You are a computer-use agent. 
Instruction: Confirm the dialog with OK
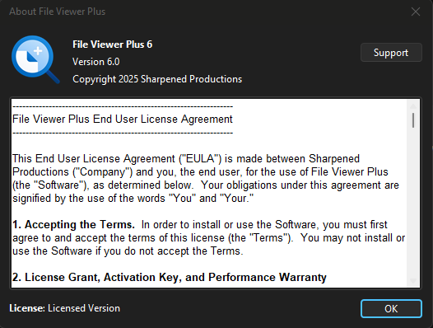pos(391,309)
